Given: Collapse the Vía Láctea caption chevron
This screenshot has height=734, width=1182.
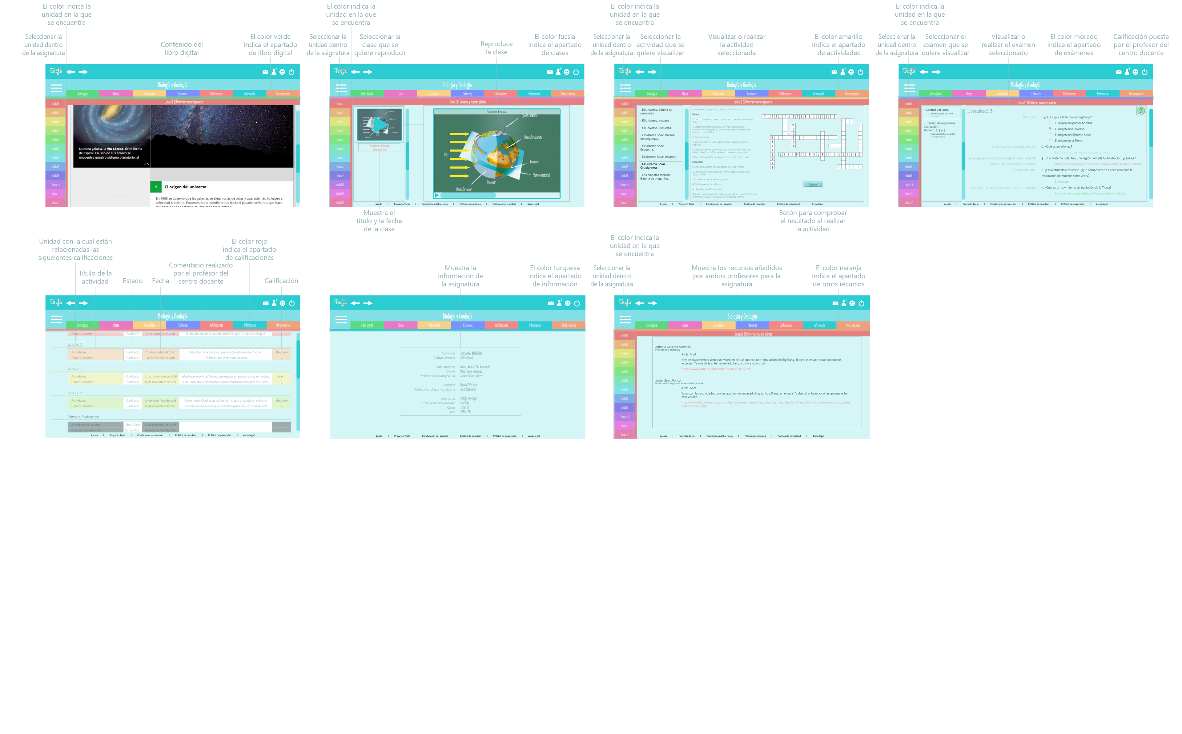Looking at the screenshot, I should (146, 164).
